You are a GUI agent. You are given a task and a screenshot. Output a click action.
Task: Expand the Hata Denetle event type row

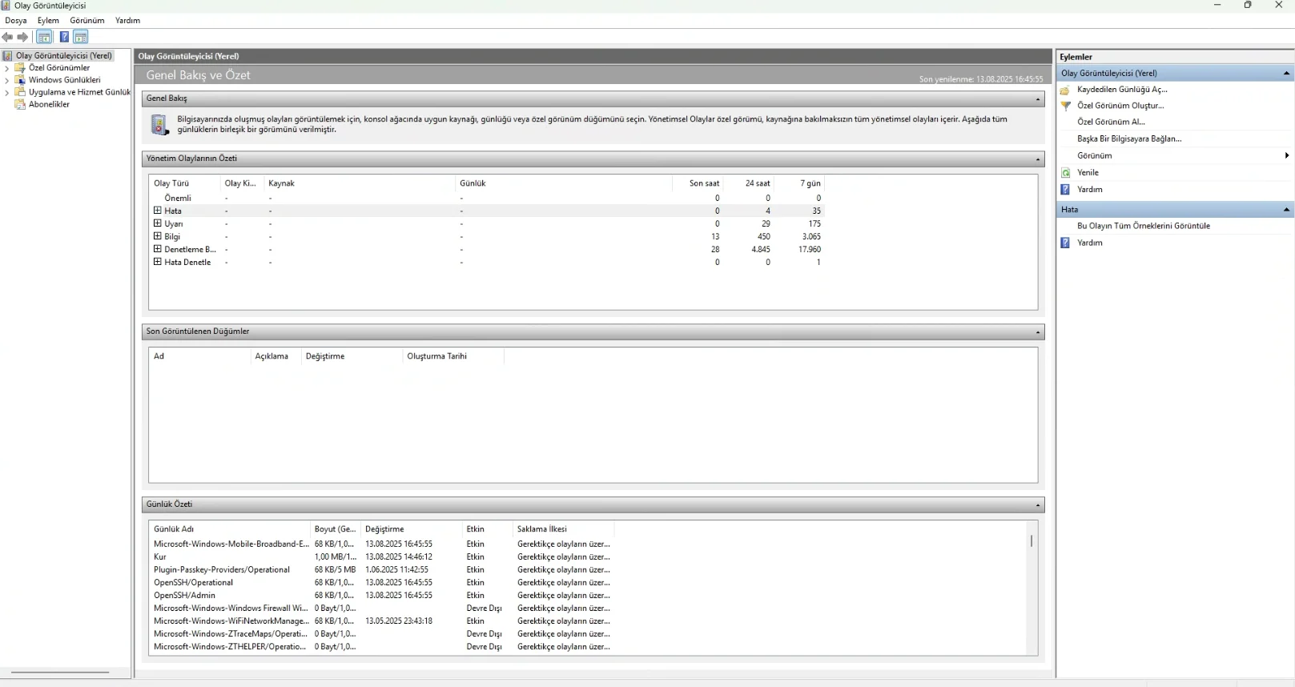point(158,262)
